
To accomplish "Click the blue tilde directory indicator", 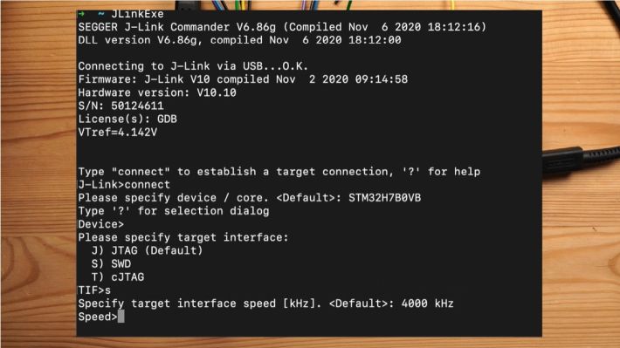I will coord(101,14).
